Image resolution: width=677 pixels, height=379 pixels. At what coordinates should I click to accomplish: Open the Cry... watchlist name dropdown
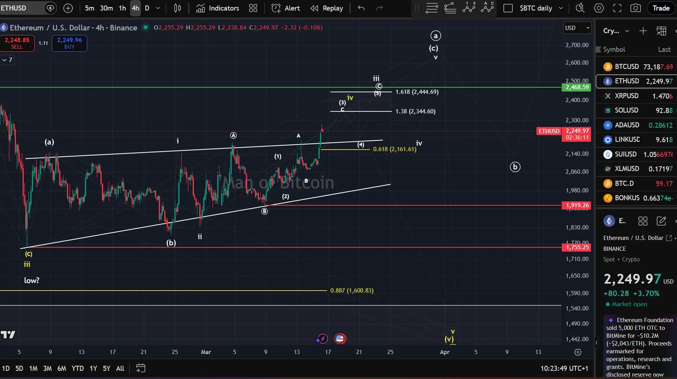coord(616,31)
